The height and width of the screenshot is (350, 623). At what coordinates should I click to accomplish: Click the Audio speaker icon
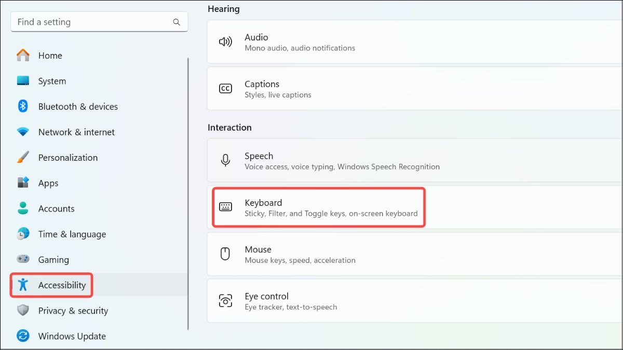(x=225, y=42)
